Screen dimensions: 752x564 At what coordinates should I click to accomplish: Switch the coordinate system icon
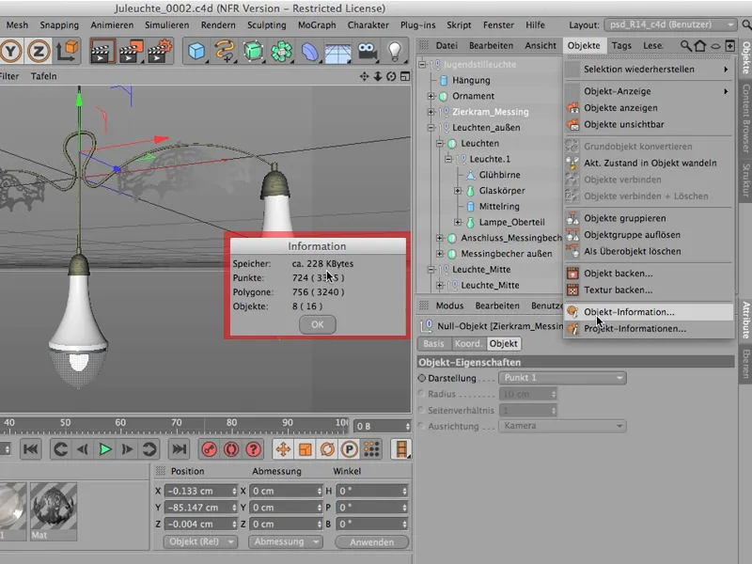pyautogui.click(x=67, y=51)
